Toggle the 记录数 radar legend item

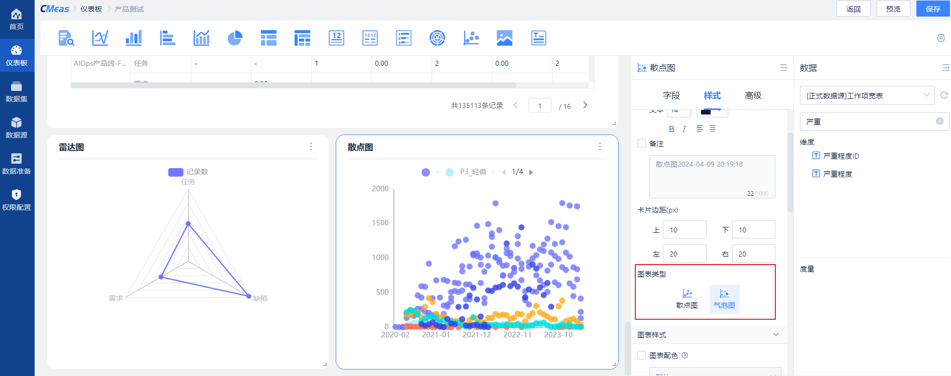click(x=188, y=172)
